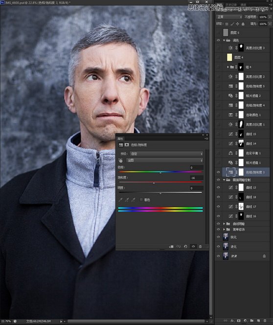
Task: Hide the 背景 background layer eye
Action: click(218, 256)
